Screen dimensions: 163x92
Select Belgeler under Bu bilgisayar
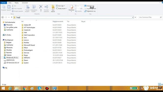8,43
